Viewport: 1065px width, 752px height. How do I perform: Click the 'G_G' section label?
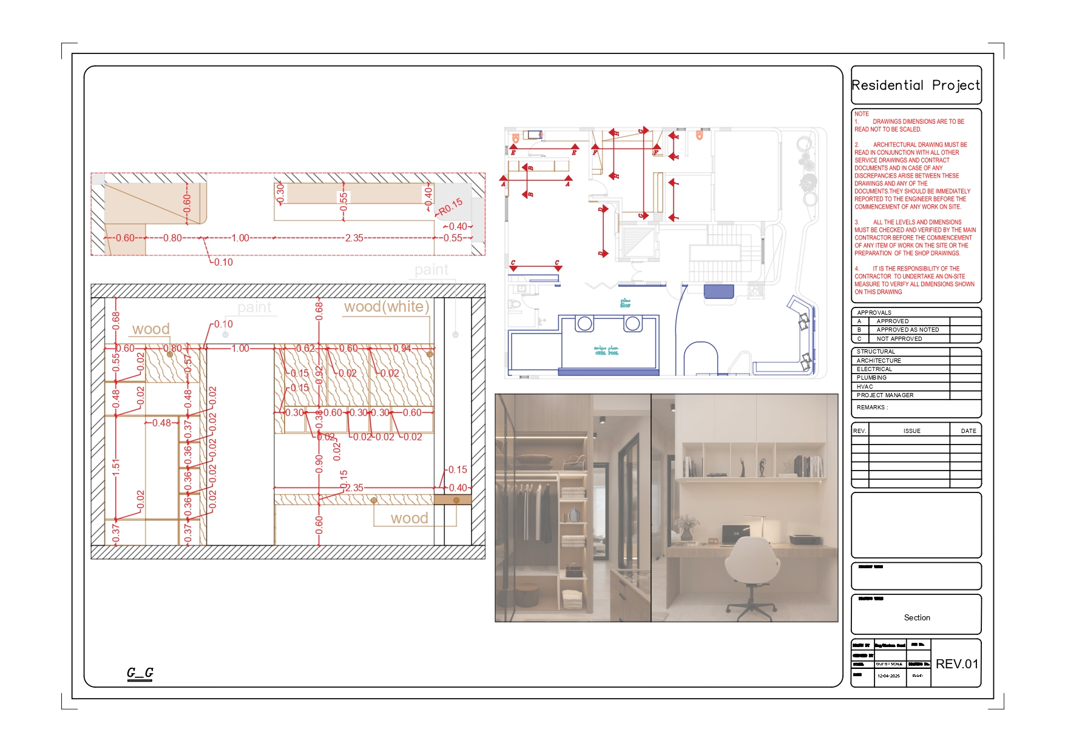(x=140, y=673)
